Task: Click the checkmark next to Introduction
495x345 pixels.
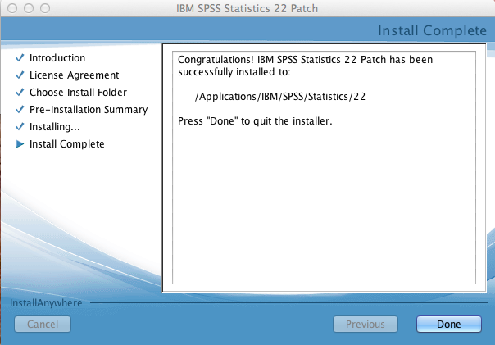Action: 20,57
